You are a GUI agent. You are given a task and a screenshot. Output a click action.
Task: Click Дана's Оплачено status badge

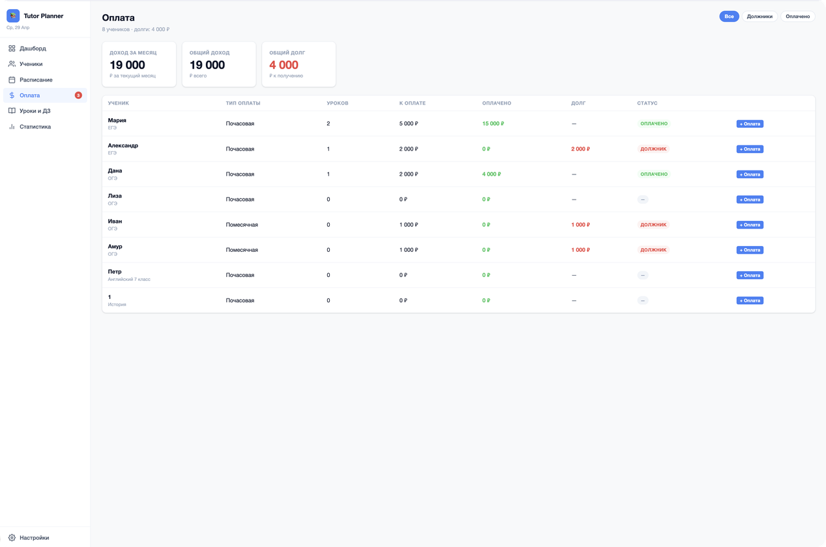coord(654,174)
